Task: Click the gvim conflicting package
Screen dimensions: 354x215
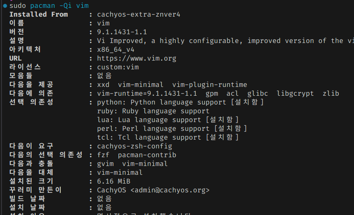Action: point(105,164)
